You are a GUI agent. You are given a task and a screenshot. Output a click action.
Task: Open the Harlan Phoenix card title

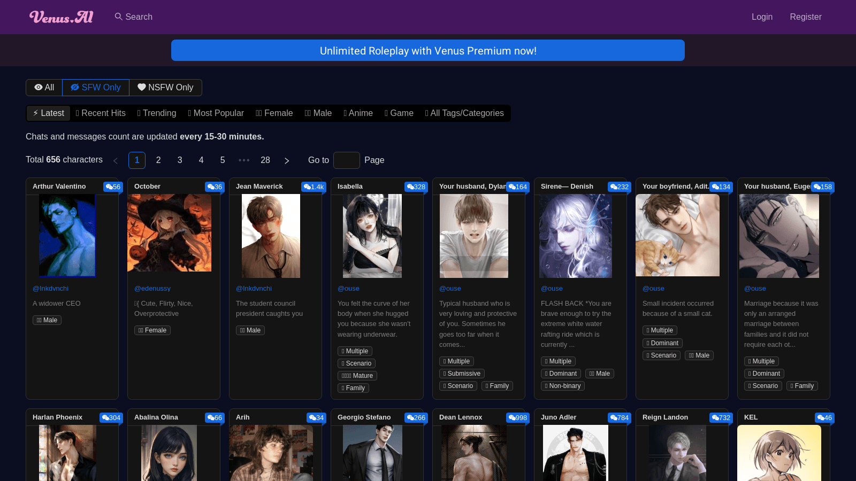(58, 417)
